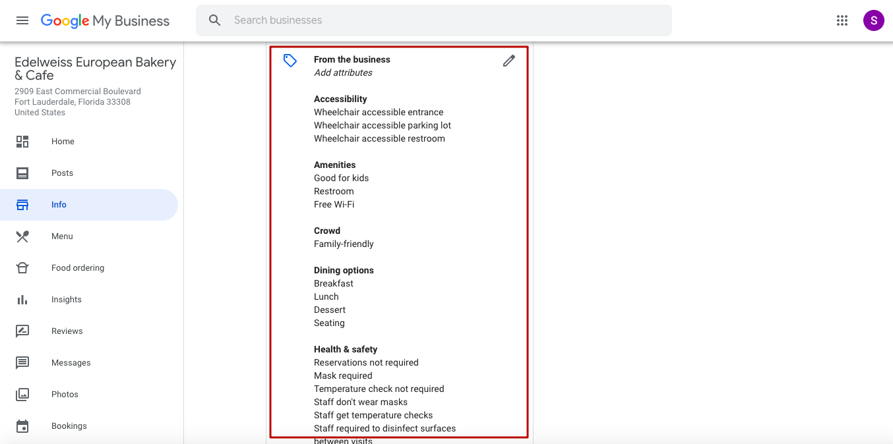Click the Add attributes text
Viewport: 893px width, 444px height.
pos(343,73)
